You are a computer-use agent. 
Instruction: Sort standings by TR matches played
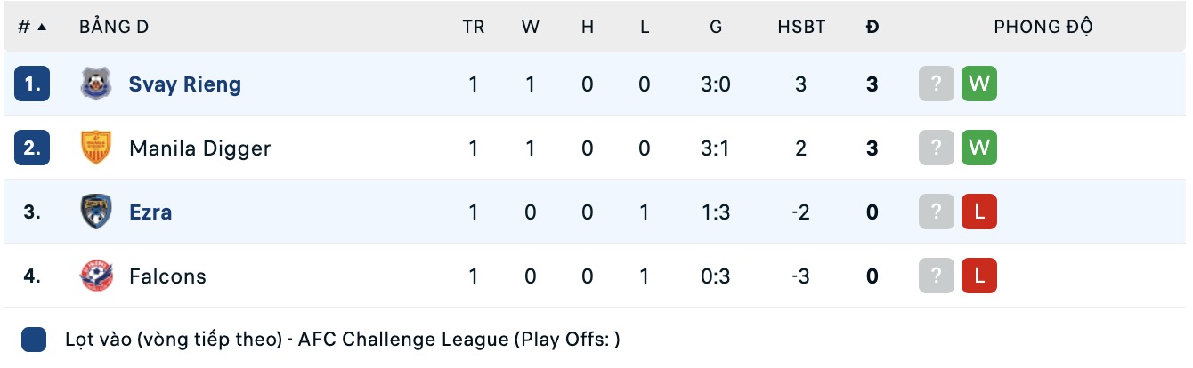pos(474,27)
